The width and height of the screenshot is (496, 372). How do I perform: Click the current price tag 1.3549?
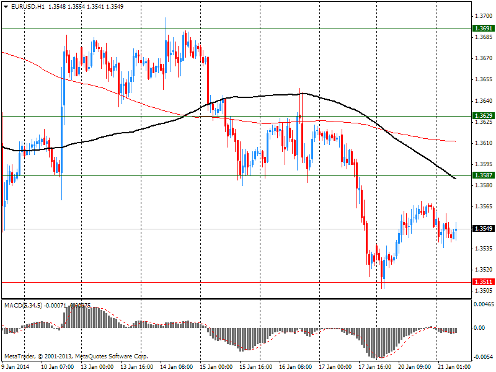click(x=483, y=229)
